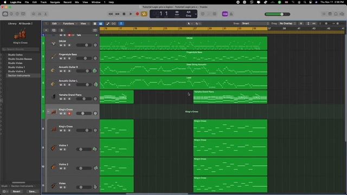Open the mixer list editors icon at top right
The width and height of the screenshot is (347, 195).
[x=324, y=14]
